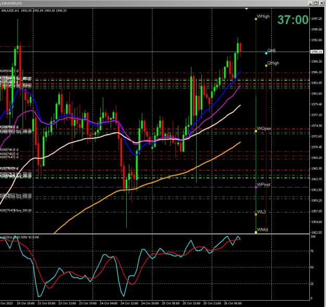Click the 23 Oct 03:00 time axis label
Image resolution: width=326 pixels, height=307 pixels.
pos(46,303)
